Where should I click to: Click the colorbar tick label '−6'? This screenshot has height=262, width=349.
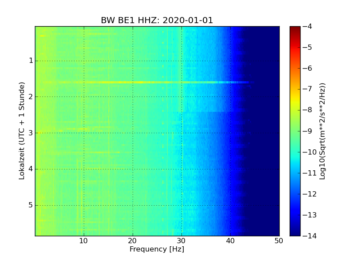pyautogui.click(x=308, y=69)
